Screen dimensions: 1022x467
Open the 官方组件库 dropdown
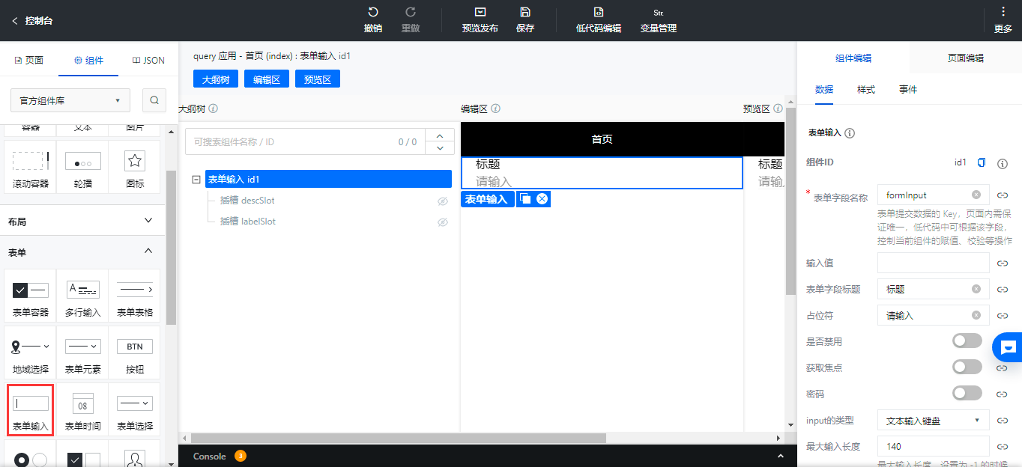point(70,100)
